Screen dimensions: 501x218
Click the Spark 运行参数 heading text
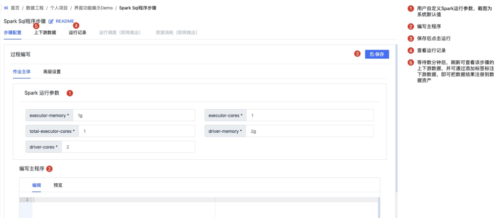tap(42, 93)
